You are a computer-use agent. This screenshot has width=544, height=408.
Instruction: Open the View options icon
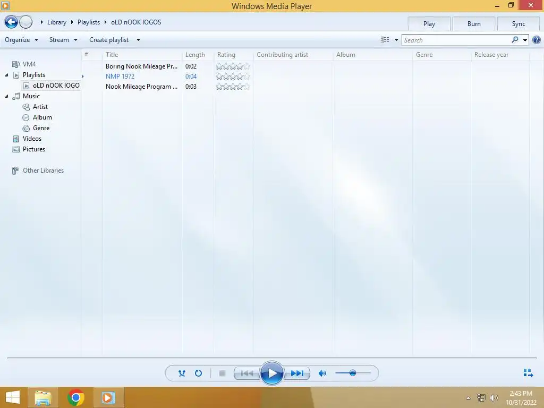click(385, 40)
